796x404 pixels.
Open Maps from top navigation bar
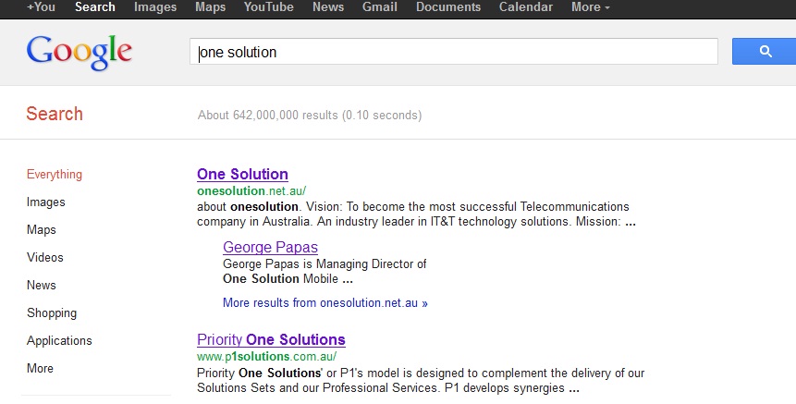[x=210, y=7]
